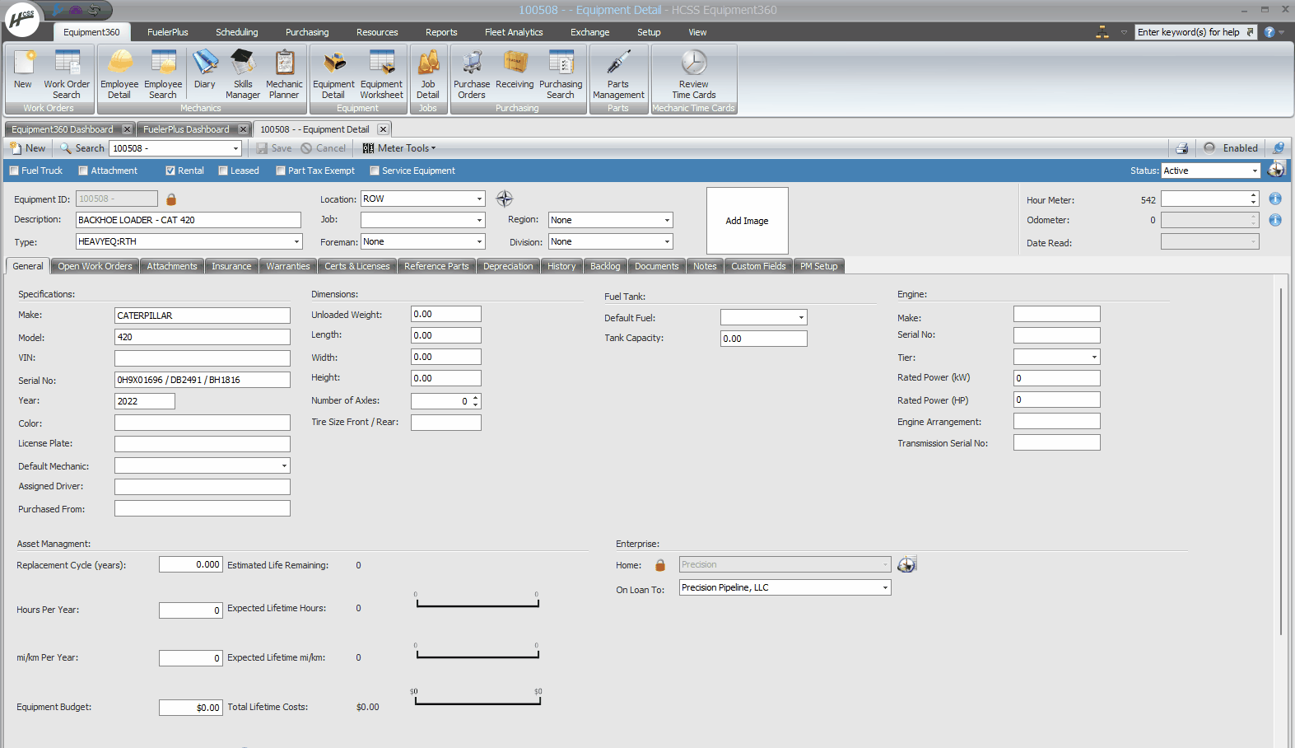
Task: Expand the On Loan To dropdown
Action: coord(885,587)
